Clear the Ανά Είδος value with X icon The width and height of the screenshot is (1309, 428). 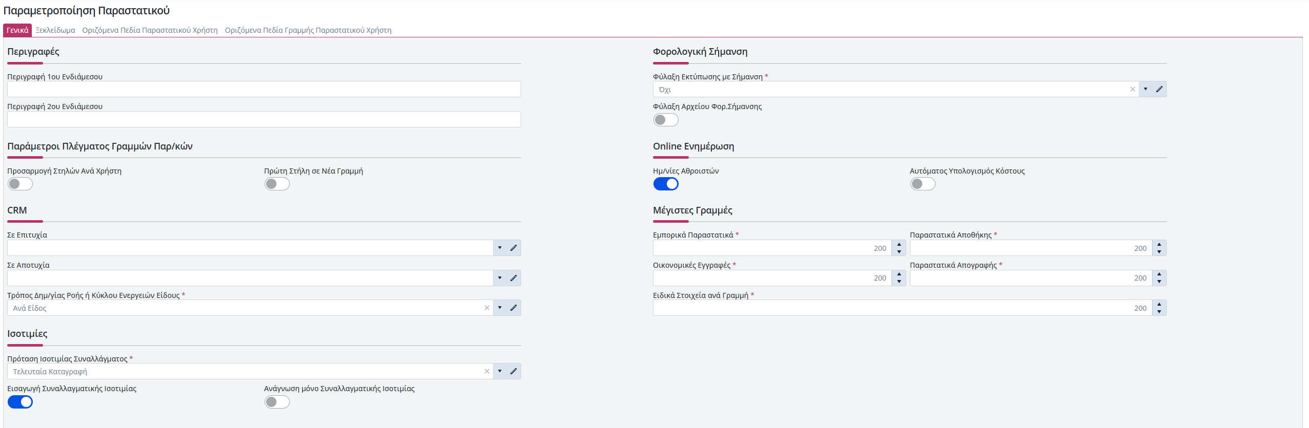pos(487,308)
